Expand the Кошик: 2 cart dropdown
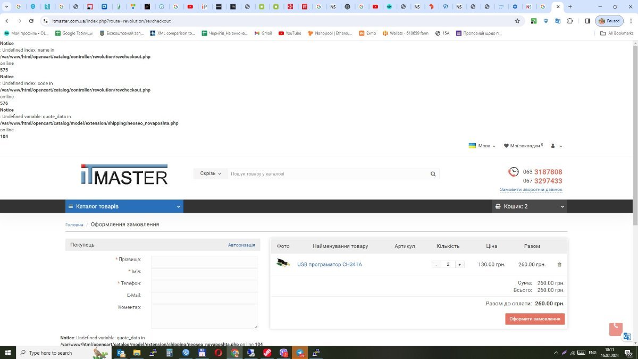638x359 pixels. pos(530,206)
